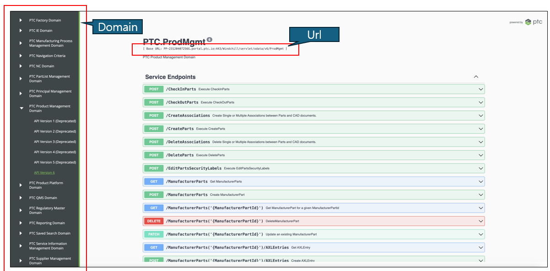Screen dimensions: 550x271
Task: Expand PTC Factory Domain tree node
Action: (x=21, y=20)
